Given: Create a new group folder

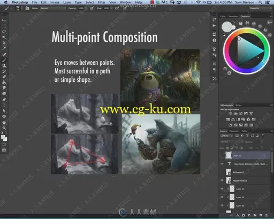Looking at the screenshot, I should pyautogui.click(x=255, y=215).
